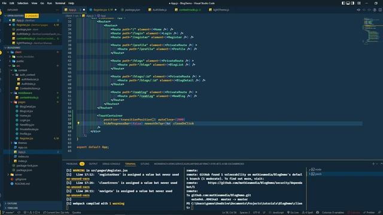383x215 pixels.
Task: Open the customize layout icon
Action: 359,3
